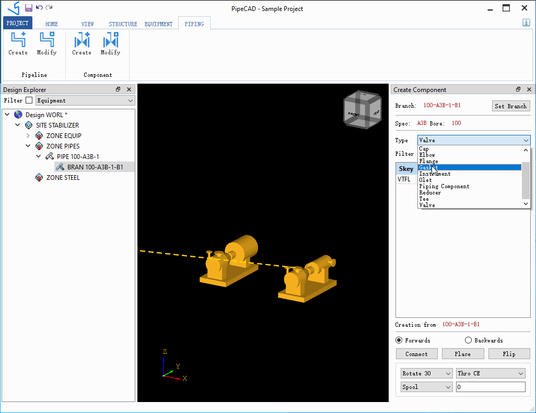Save the project with the floppy icon

(29, 7)
